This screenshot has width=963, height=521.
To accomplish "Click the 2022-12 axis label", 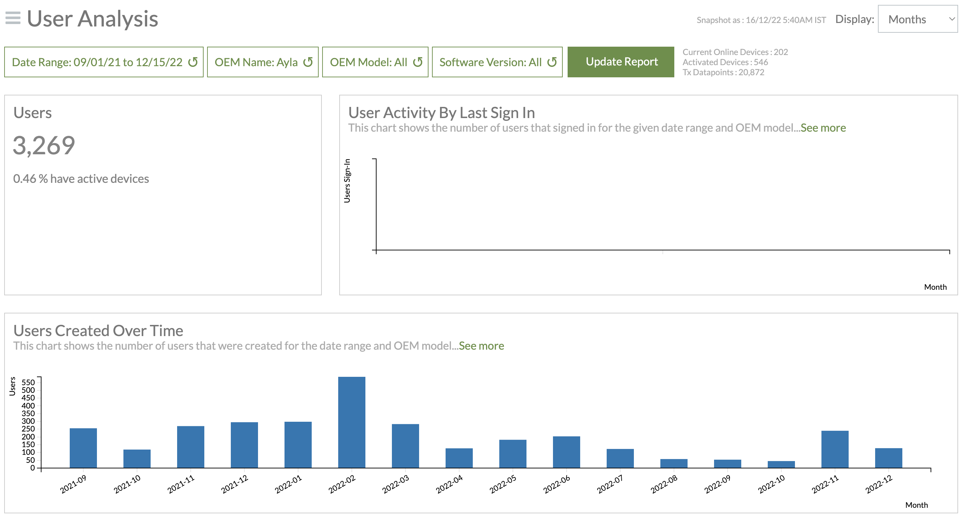I will (879, 484).
